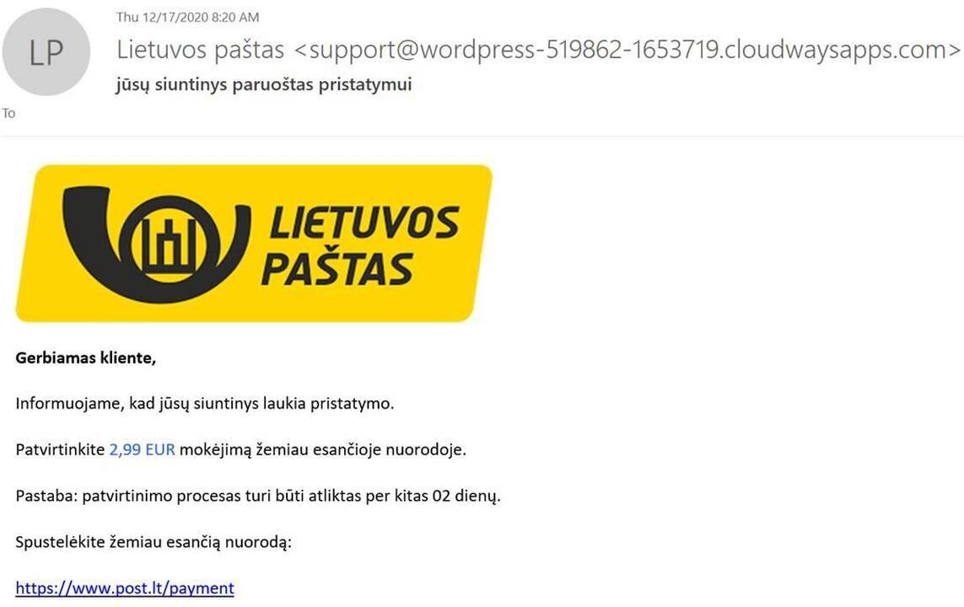Viewport: 964px width, 607px height.
Task: Click the LP sender avatar circle
Action: (x=46, y=51)
